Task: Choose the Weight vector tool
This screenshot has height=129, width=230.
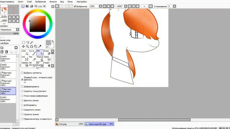Action: click(47, 64)
